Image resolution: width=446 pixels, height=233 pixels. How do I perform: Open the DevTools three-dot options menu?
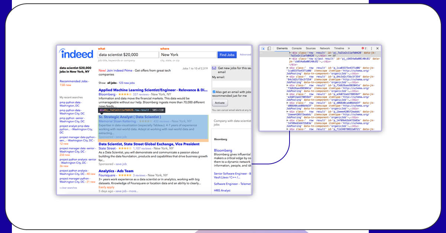click(x=371, y=48)
